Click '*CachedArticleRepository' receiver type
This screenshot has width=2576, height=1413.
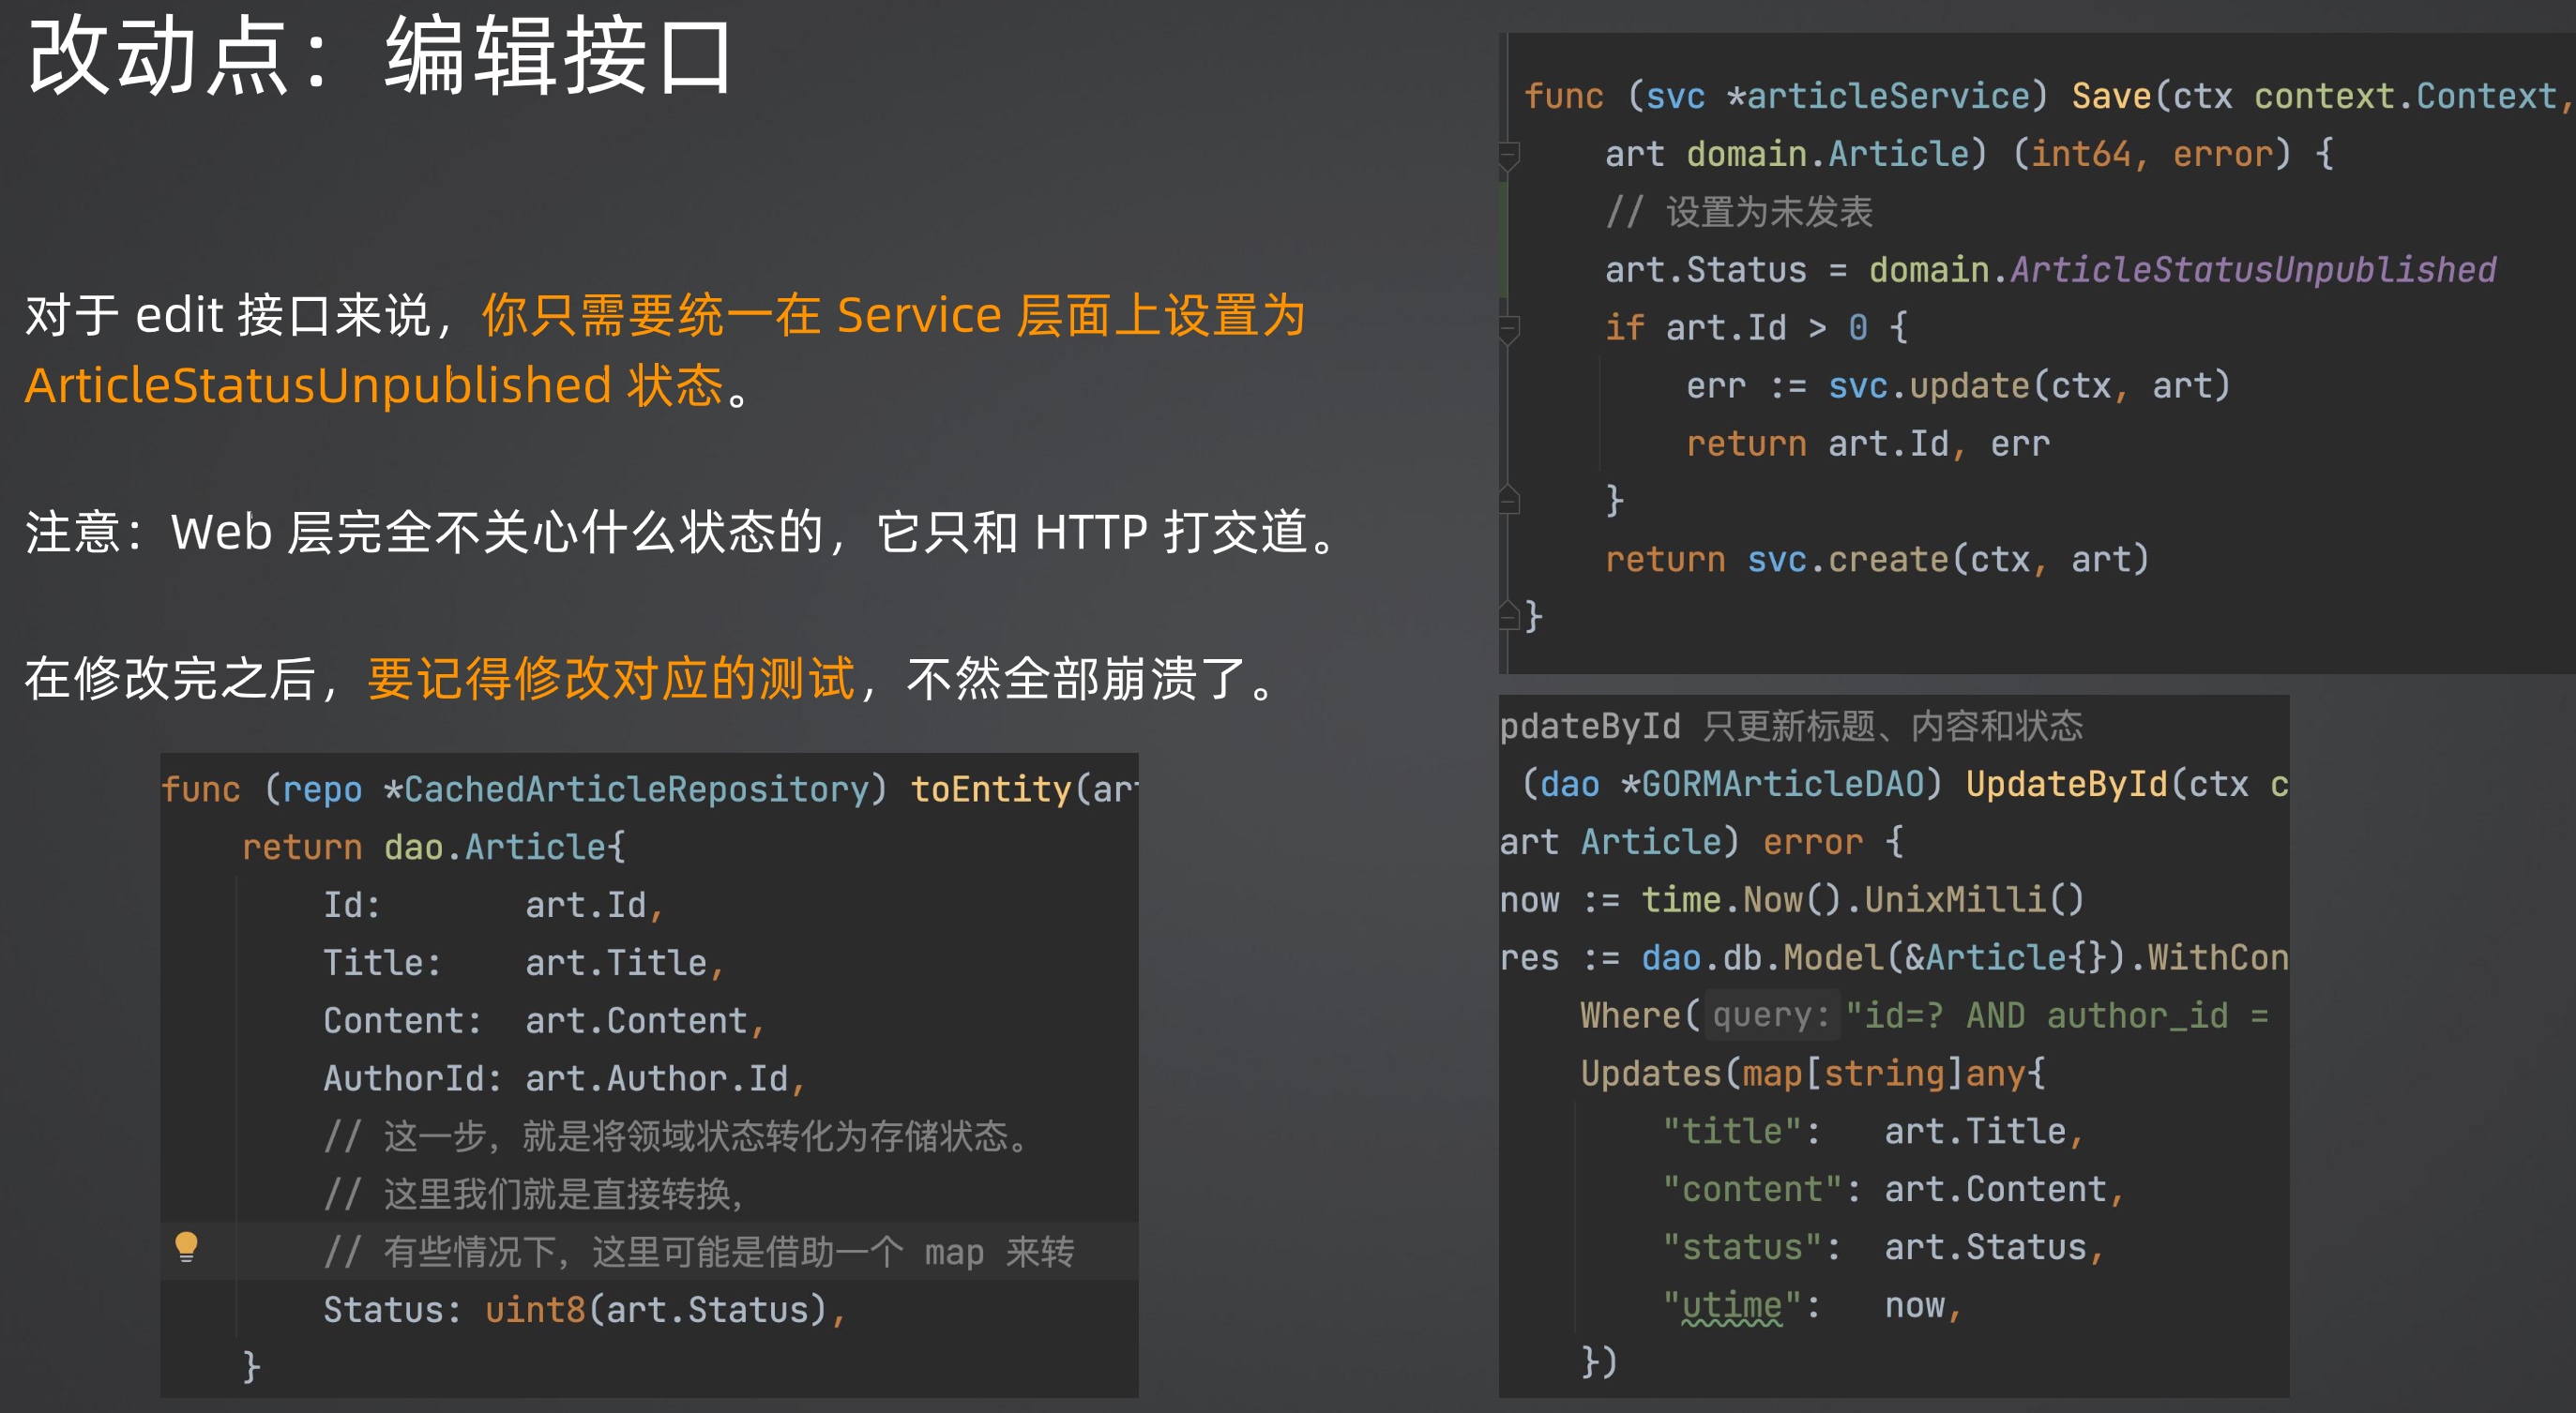pyautogui.click(x=626, y=790)
